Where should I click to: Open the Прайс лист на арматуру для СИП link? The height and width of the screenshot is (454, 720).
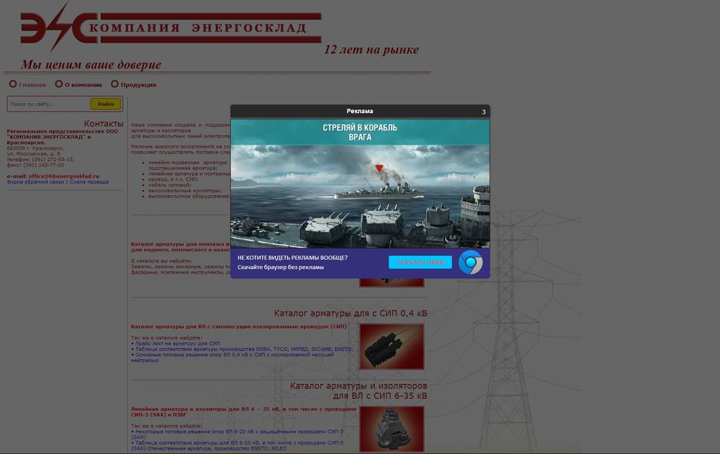point(177,343)
